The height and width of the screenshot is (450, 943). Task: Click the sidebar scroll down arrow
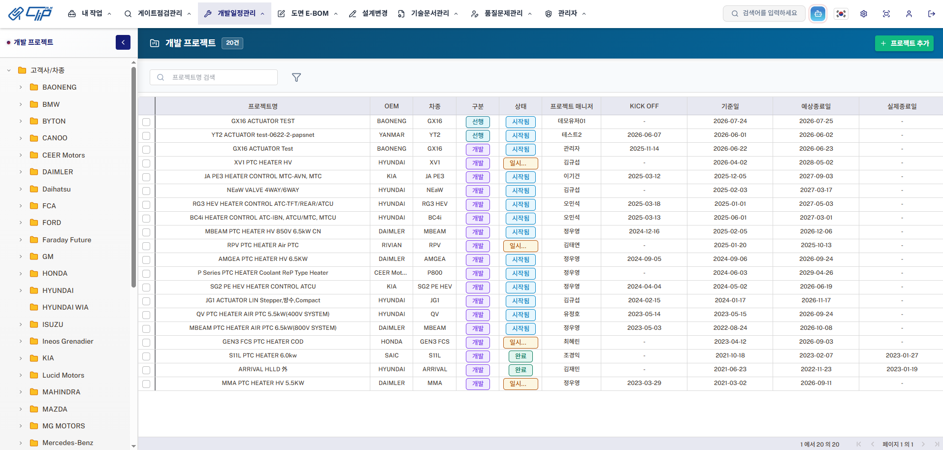click(x=133, y=446)
